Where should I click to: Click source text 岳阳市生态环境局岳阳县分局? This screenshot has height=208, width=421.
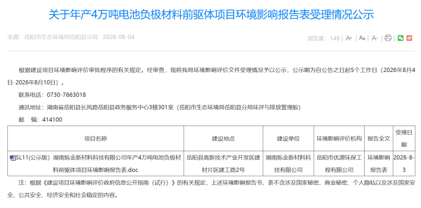[61, 37]
